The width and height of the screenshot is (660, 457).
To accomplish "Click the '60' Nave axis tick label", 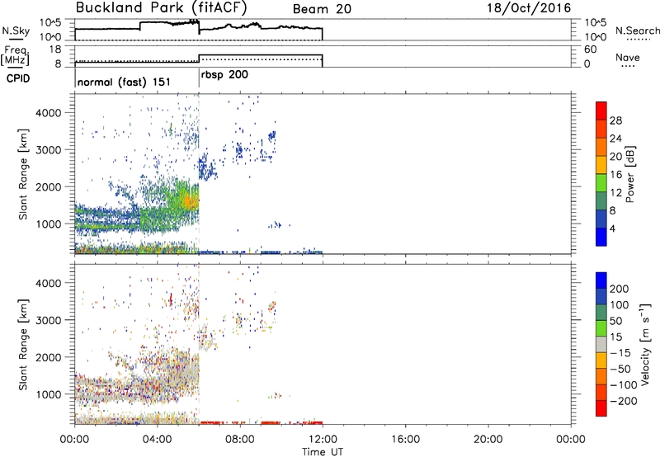I will [591, 49].
